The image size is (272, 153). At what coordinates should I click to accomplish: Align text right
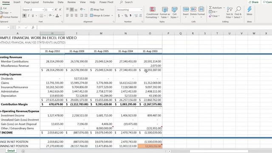point(76,16)
